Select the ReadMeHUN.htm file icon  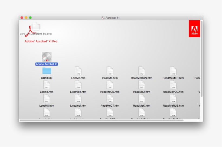[142, 71]
